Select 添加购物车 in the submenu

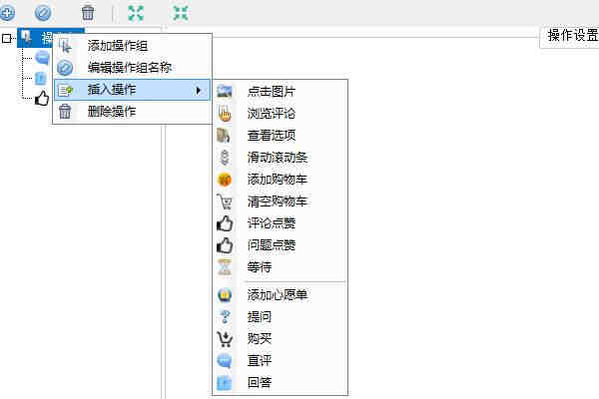tap(280, 180)
